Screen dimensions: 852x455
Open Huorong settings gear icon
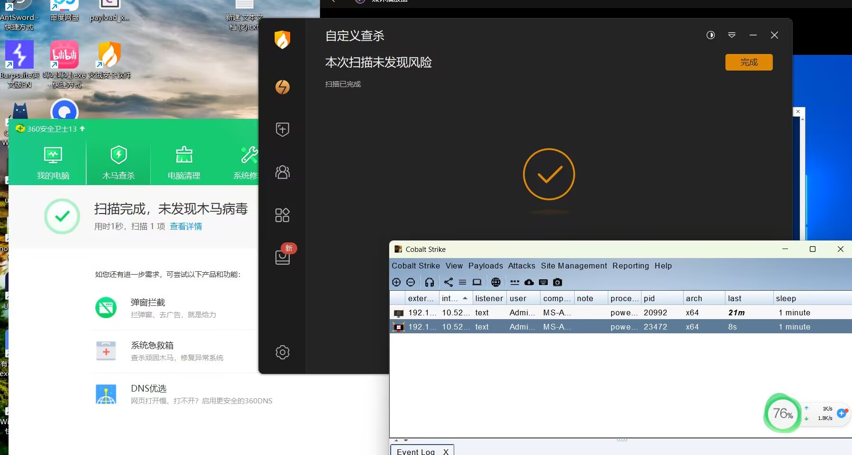[283, 352]
